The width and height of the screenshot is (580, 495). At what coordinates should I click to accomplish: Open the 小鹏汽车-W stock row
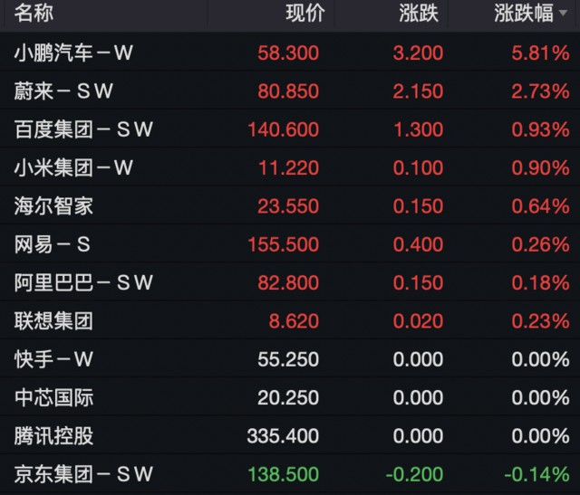[73, 53]
